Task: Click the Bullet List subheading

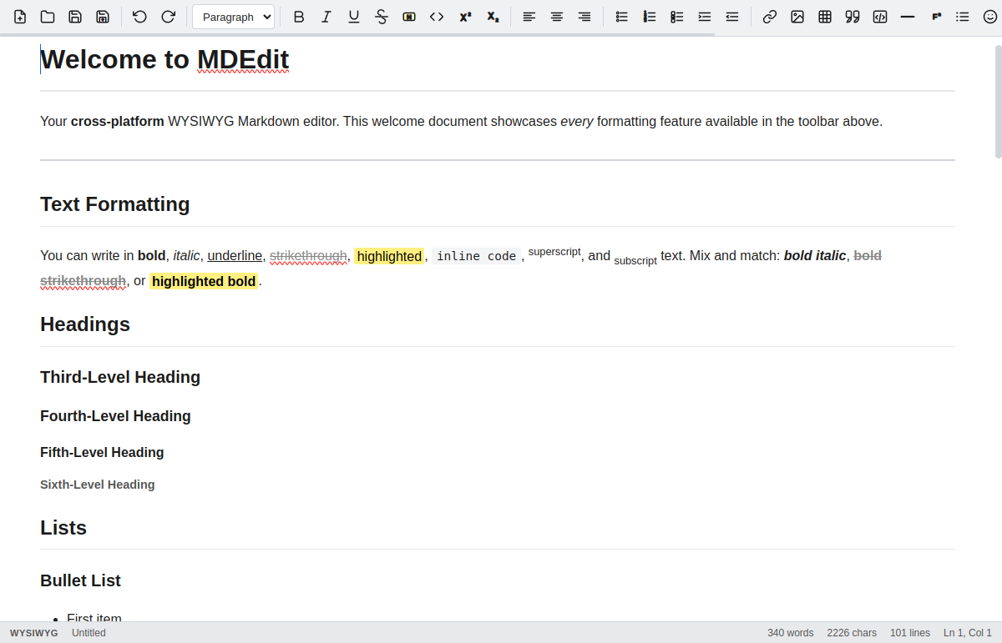Action: coord(81,580)
